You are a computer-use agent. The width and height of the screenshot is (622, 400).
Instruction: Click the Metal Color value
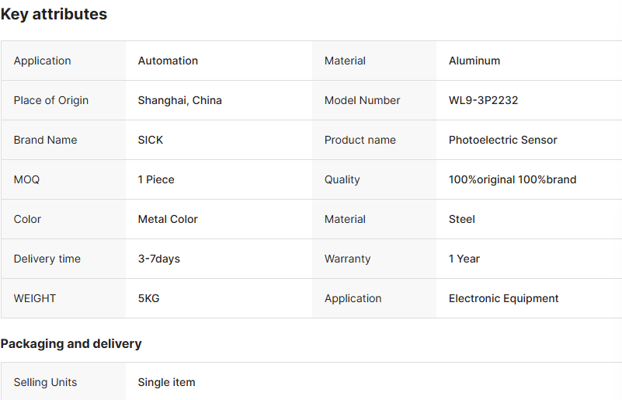(168, 219)
